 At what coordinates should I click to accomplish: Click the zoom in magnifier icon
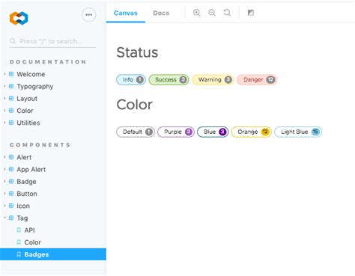[197, 13]
